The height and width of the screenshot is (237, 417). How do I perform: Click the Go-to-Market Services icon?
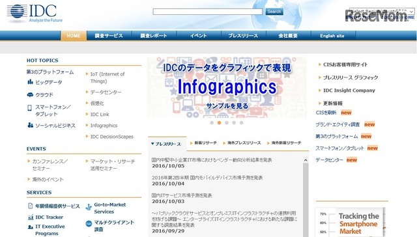tap(89, 207)
